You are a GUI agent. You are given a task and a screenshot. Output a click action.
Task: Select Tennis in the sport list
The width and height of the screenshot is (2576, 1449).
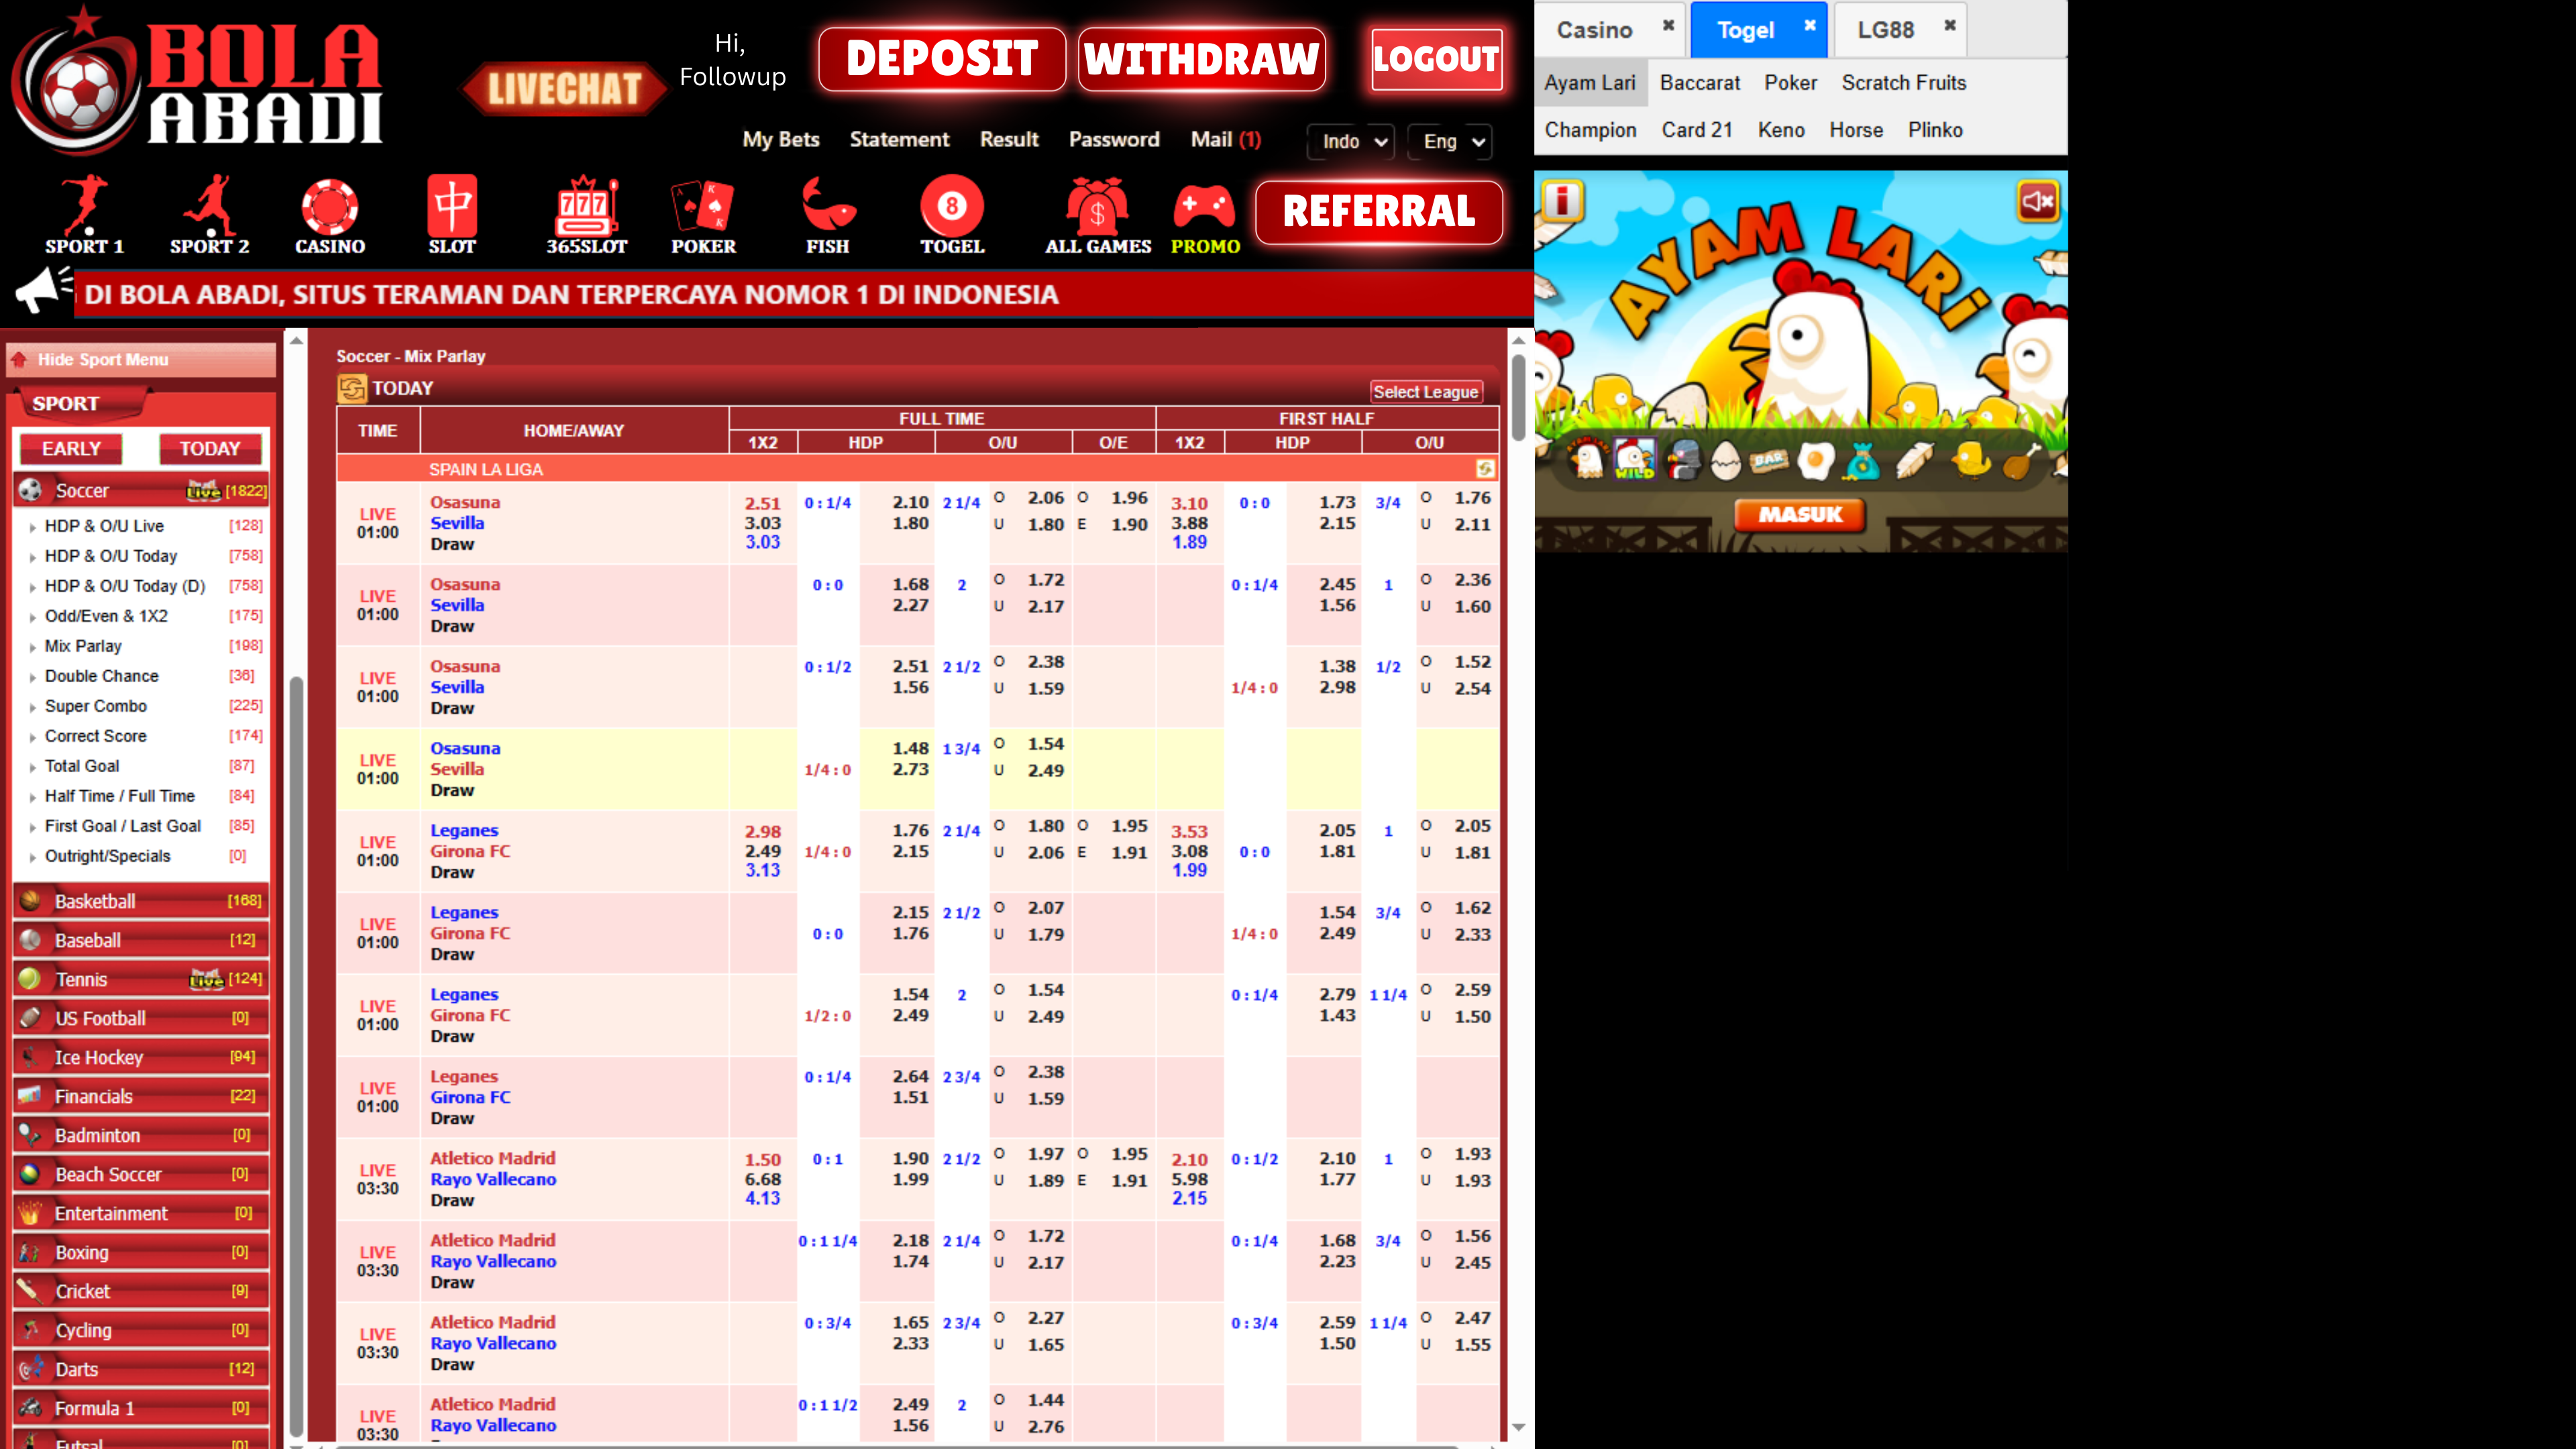tap(141, 979)
